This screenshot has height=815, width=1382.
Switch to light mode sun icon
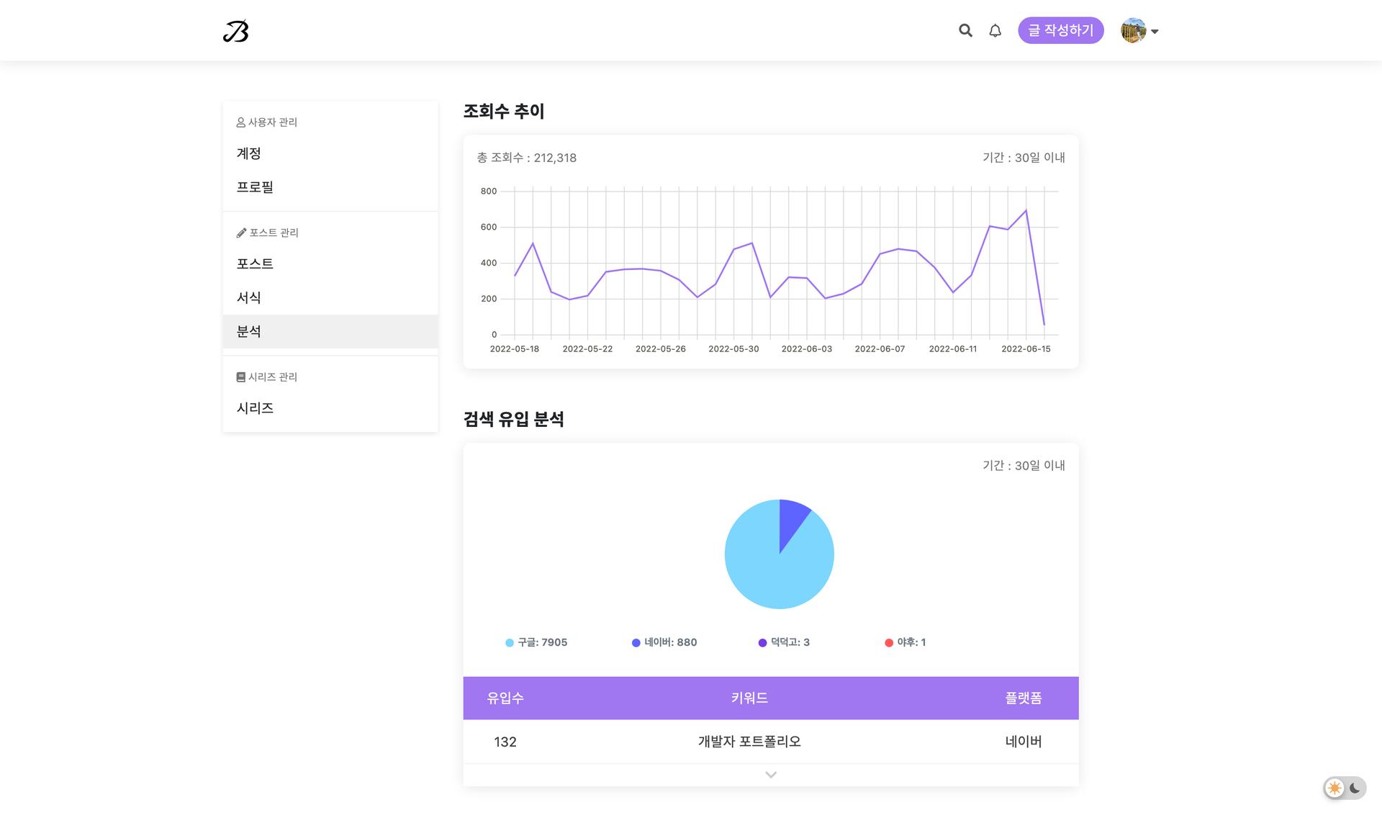point(1334,788)
